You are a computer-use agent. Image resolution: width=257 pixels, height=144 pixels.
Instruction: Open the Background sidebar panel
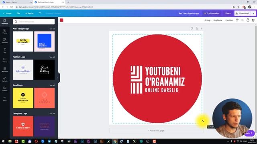coord(5,70)
